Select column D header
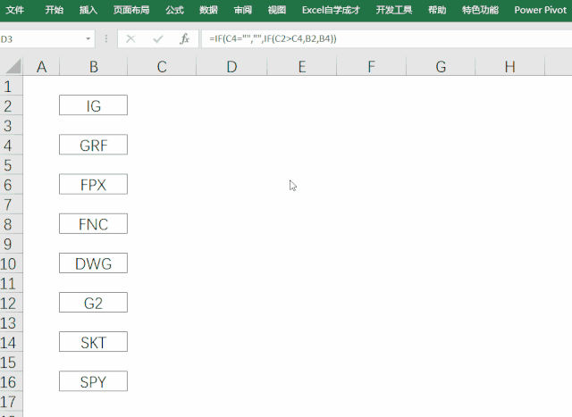 pyautogui.click(x=231, y=67)
